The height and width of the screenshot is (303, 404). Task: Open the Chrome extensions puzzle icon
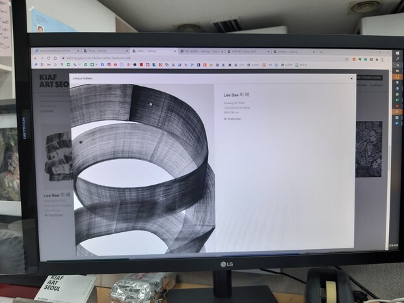pos(377,59)
